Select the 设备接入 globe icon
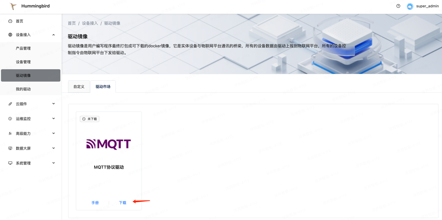The image size is (442, 220). point(10,35)
